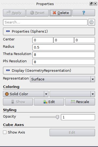This screenshot has height=147, width=98.
Task: Toggle advanced properties gear icon
Action: pos(92,22)
